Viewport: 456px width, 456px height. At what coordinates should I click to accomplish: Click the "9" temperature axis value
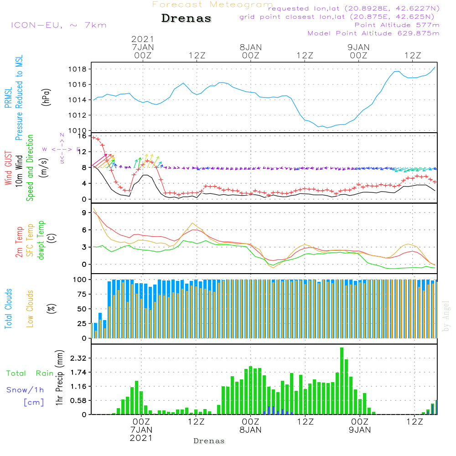[84, 213]
